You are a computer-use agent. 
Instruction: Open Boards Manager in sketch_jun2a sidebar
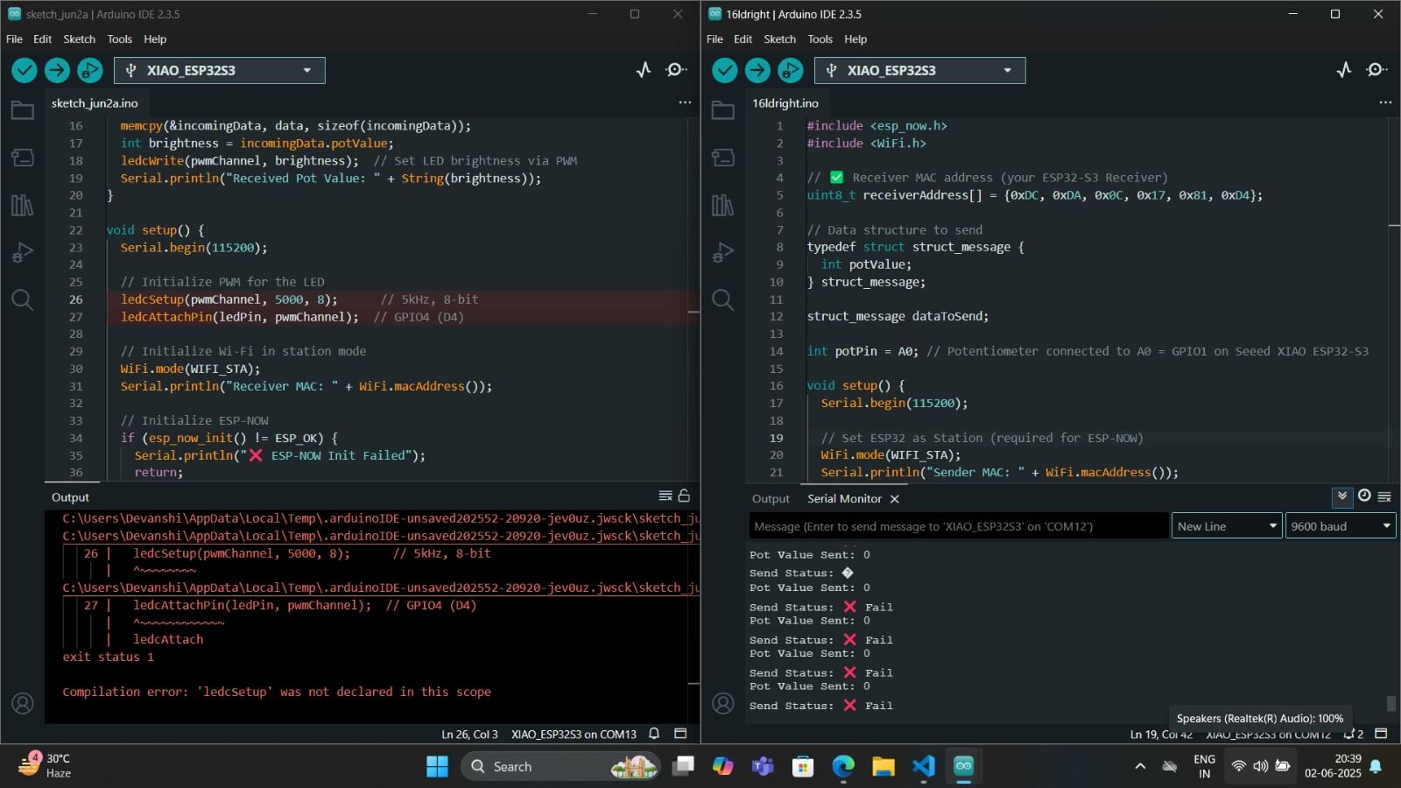tap(23, 158)
